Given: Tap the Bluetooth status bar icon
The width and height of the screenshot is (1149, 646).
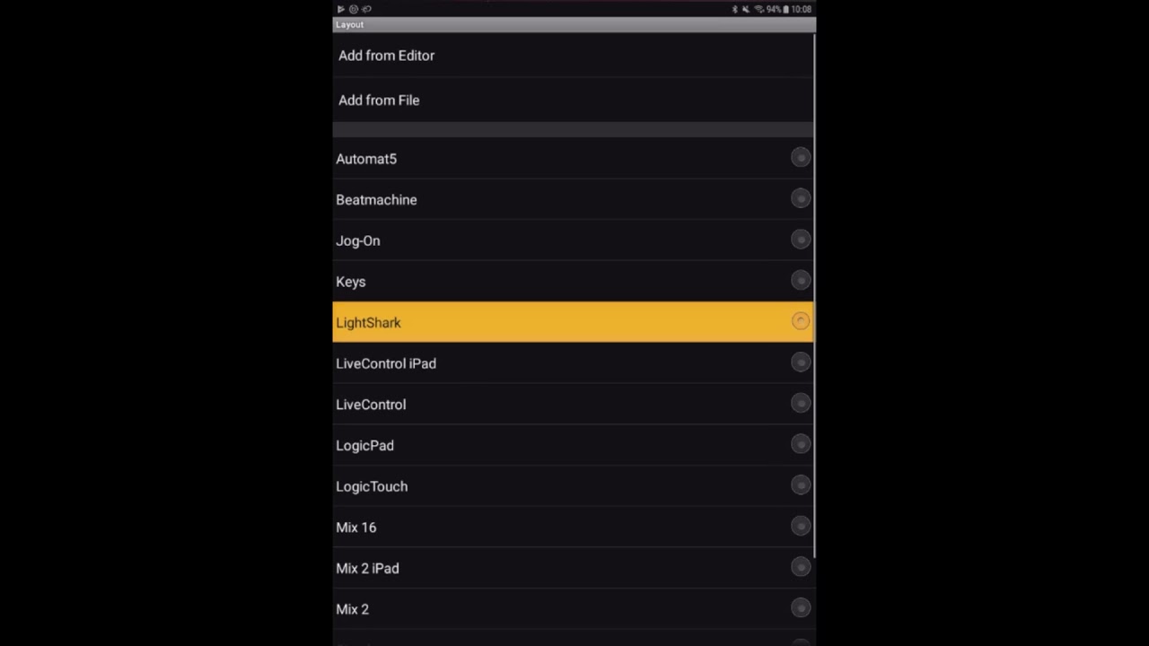Looking at the screenshot, I should pyautogui.click(x=735, y=9).
